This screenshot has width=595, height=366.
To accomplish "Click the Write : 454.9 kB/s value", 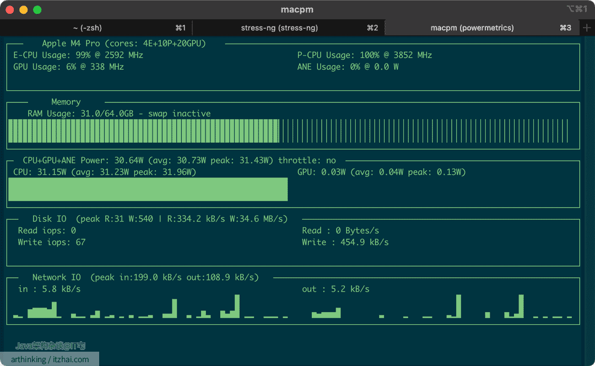I will (x=345, y=242).
